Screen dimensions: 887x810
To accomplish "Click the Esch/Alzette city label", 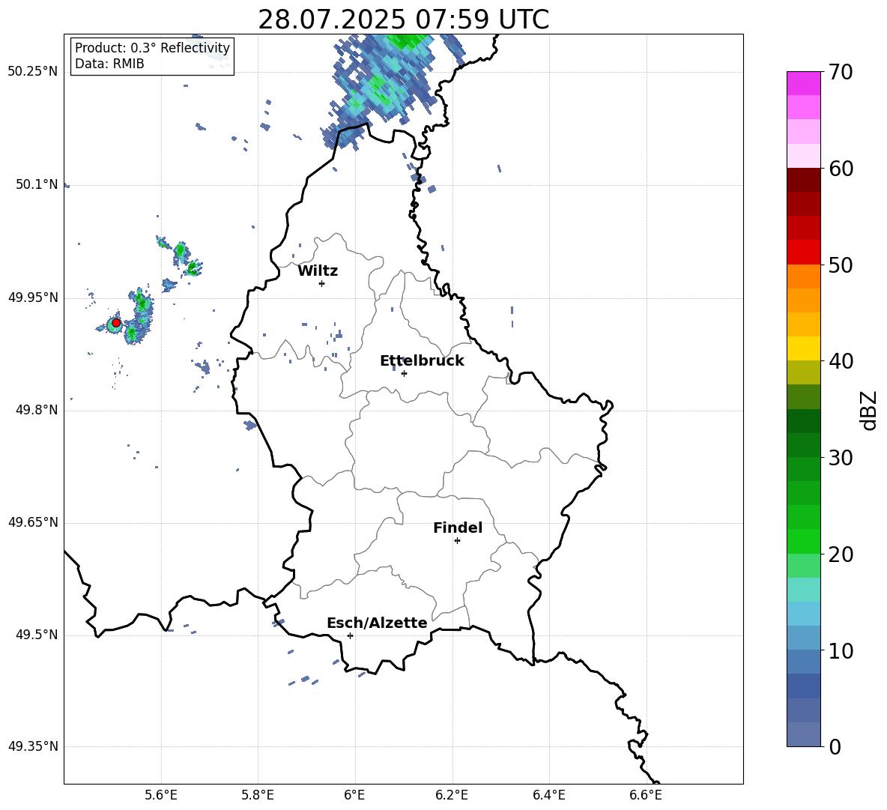I will (x=377, y=623).
